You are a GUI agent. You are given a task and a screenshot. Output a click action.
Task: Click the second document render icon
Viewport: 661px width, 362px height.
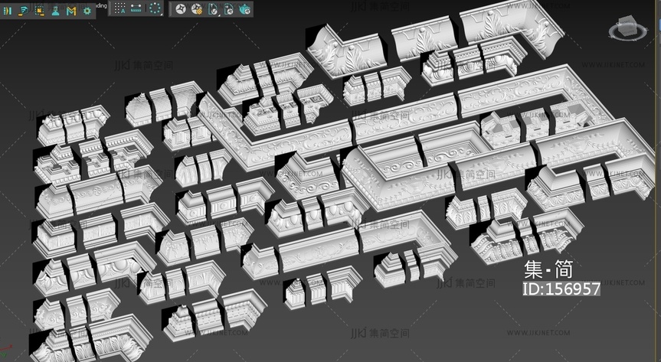[x=229, y=9]
